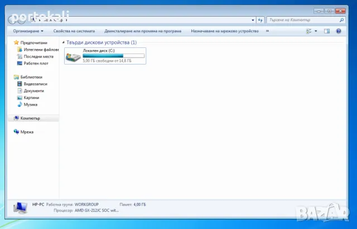Viewport: 357px width, 229px height.
Task: Open Музика library
Action: [x=31, y=104]
